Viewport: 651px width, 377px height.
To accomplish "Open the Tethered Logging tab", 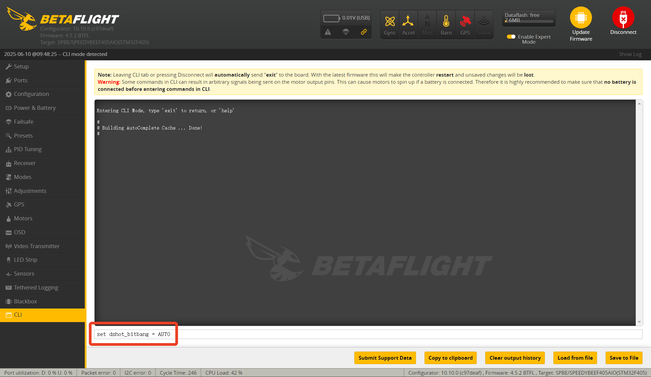I will click(x=42, y=287).
